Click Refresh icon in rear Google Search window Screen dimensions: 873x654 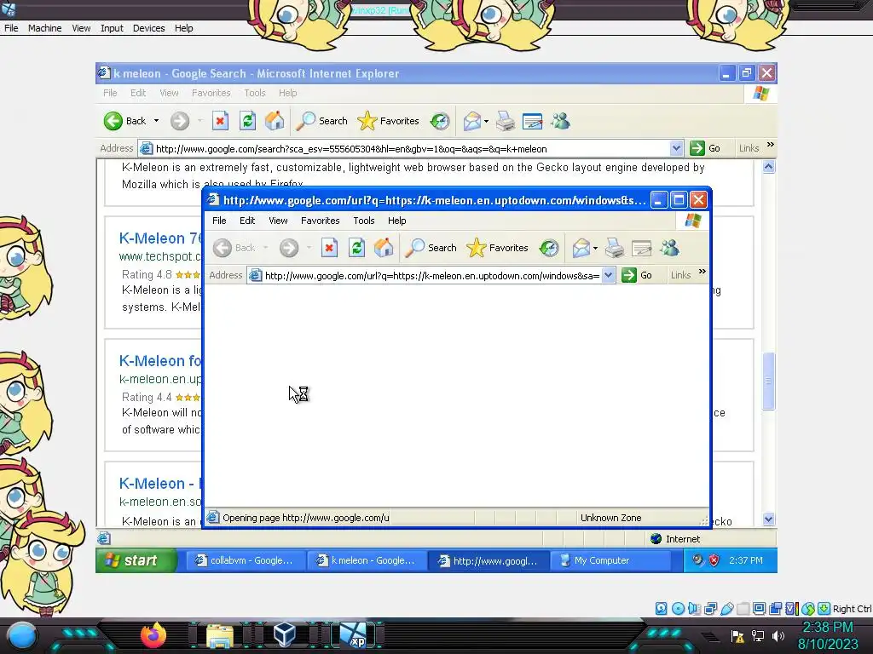tap(248, 121)
